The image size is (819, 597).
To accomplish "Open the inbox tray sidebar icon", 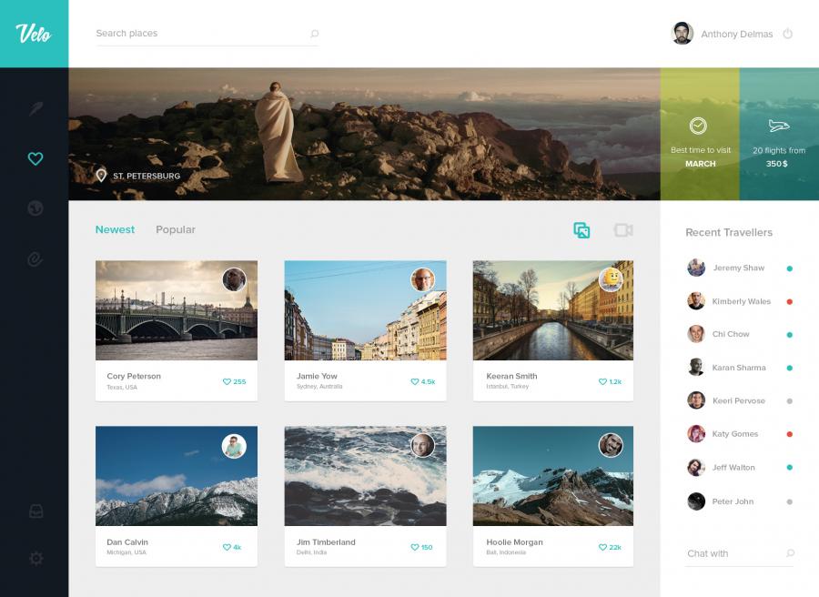I will tap(35, 511).
